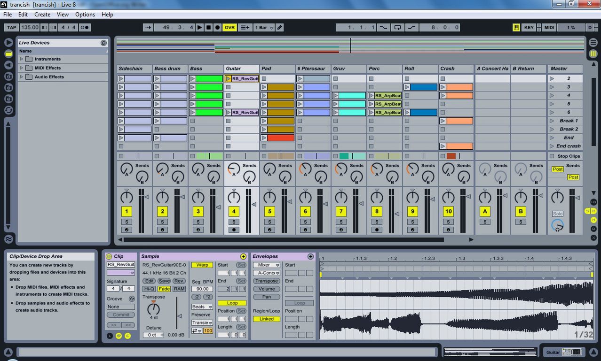601x361 pixels.
Task: Toggle the Sample box waveform icon
Action: point(119,336)
